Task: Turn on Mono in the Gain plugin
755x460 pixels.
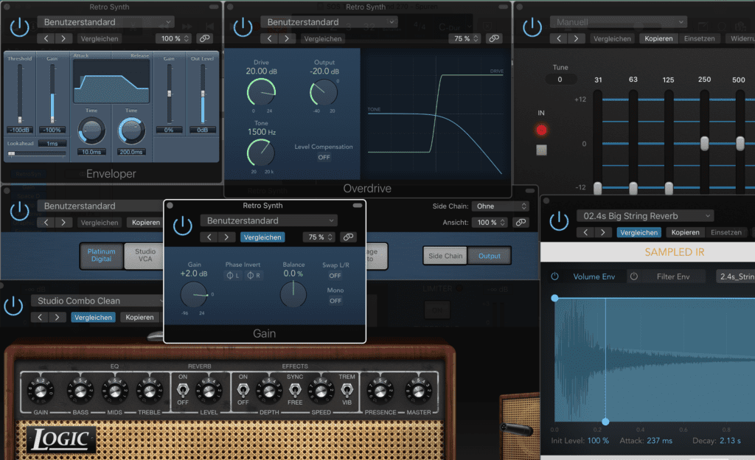Action: [335, 301]
